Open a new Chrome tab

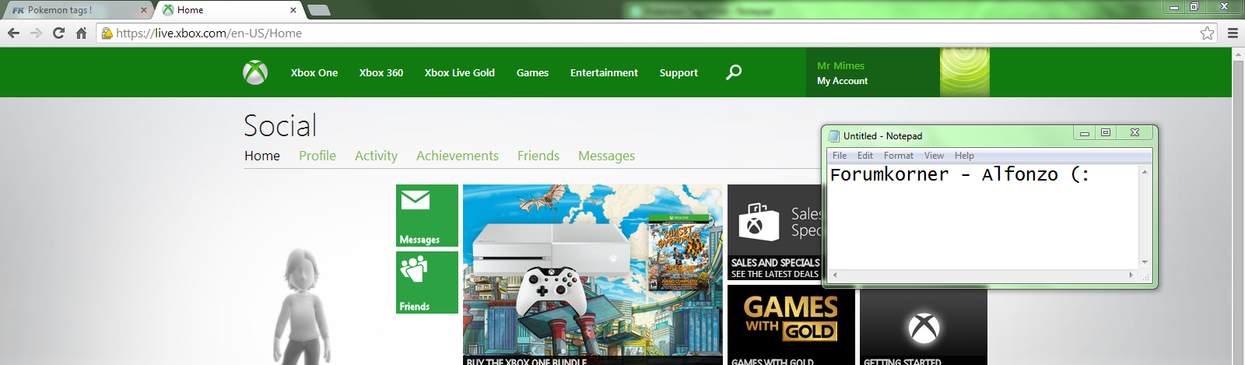coord(319,10)
